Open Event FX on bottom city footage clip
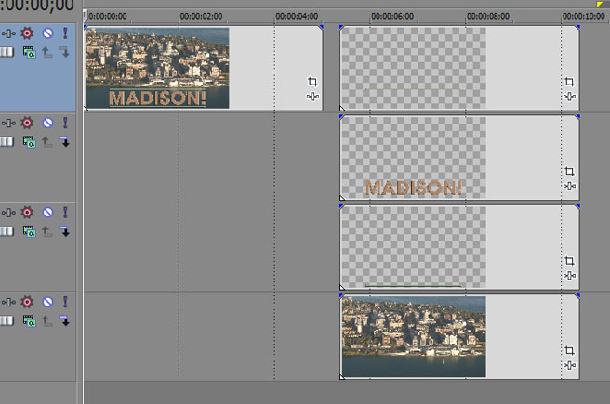610x404 pixels. click(x=569, y=365)
